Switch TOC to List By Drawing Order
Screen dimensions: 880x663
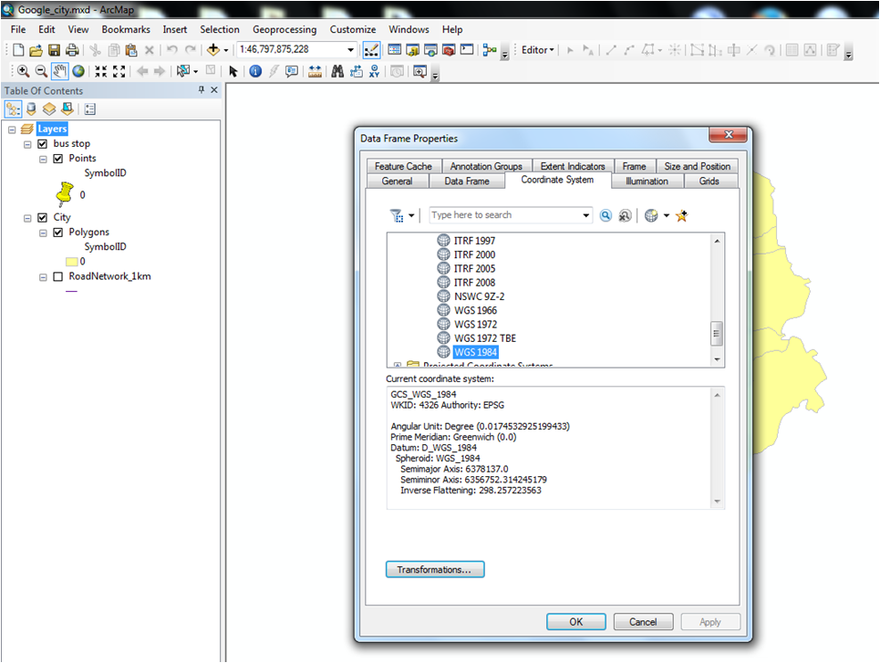pyautogui.click(x=13, y=109)
